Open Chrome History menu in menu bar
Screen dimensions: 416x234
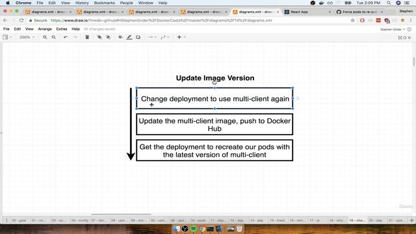click(82, 3)
